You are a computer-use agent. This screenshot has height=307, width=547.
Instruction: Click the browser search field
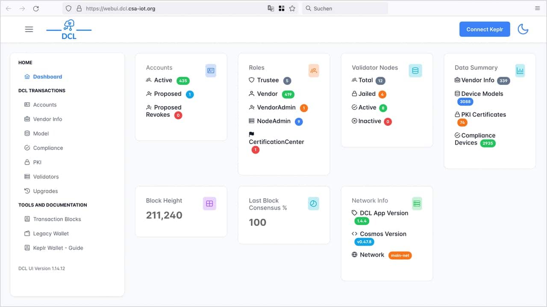(x=346, y=9)
